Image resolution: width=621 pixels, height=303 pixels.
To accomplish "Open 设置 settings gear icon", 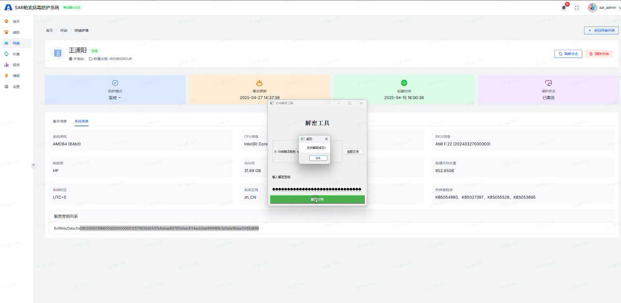I will click(x=7, y=87).
